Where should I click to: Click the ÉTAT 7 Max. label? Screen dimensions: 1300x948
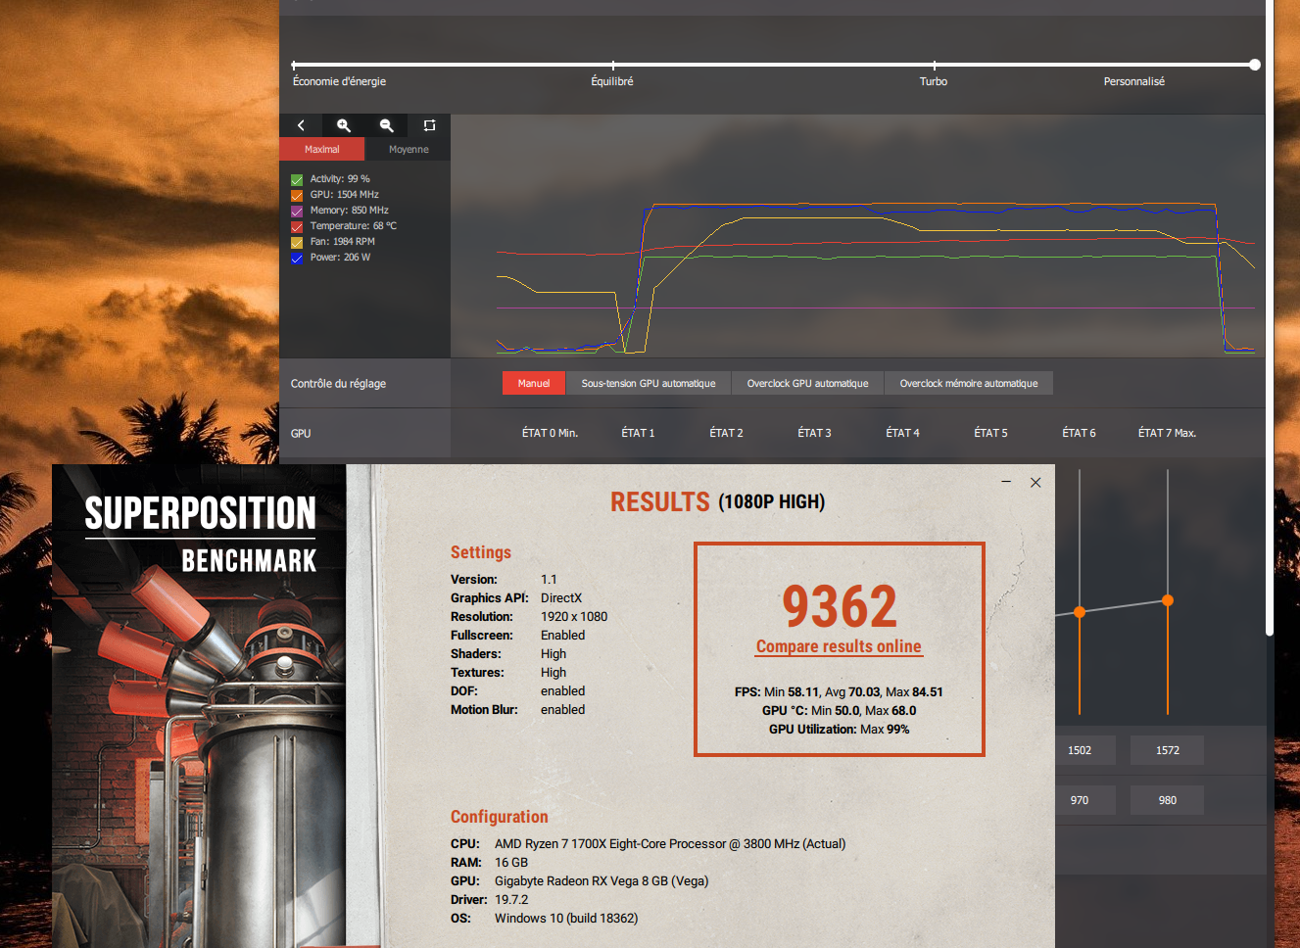point(1167,433)
